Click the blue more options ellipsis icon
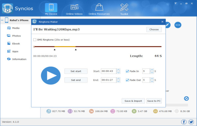Image resolution: width=197 pixels, height=126 pixels. (178, 25)
